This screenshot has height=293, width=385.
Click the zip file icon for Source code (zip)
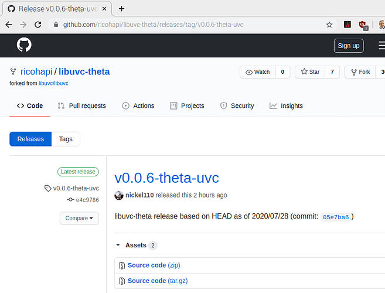(x=122, y=265)
